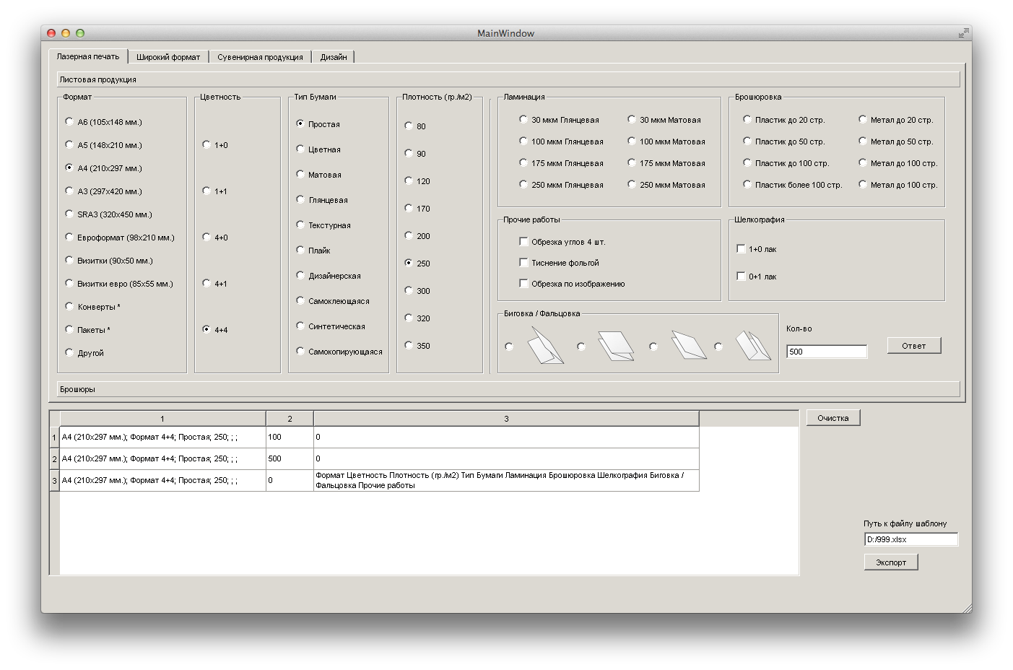
Task: Select 250 мкм Матовая lamination
Action: [x=666, y=185]
